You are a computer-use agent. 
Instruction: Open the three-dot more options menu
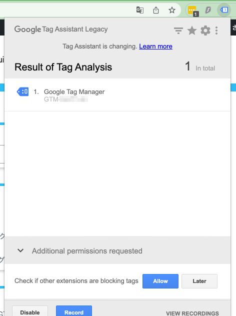(x=216, y=30)
